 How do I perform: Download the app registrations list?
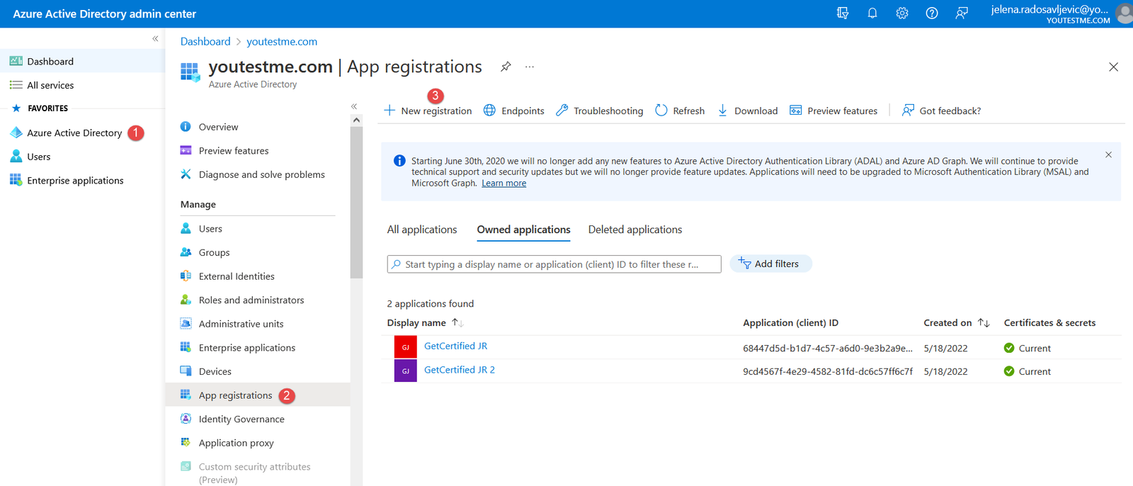tap(748, 111)
